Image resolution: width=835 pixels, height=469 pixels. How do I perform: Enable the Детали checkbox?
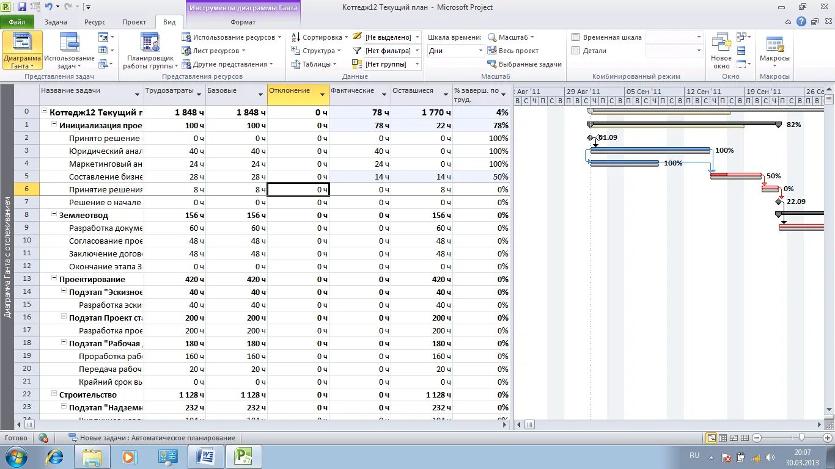point(575,51)
